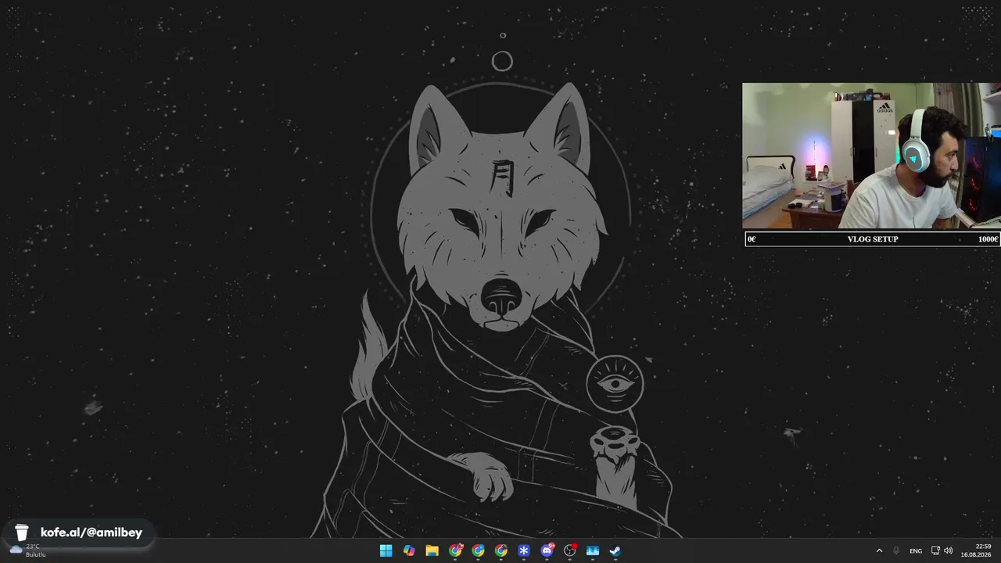This screenshot has width=1001, height=563.
Task: Click the speaker volume icon
Action: [x=949, y=550]
